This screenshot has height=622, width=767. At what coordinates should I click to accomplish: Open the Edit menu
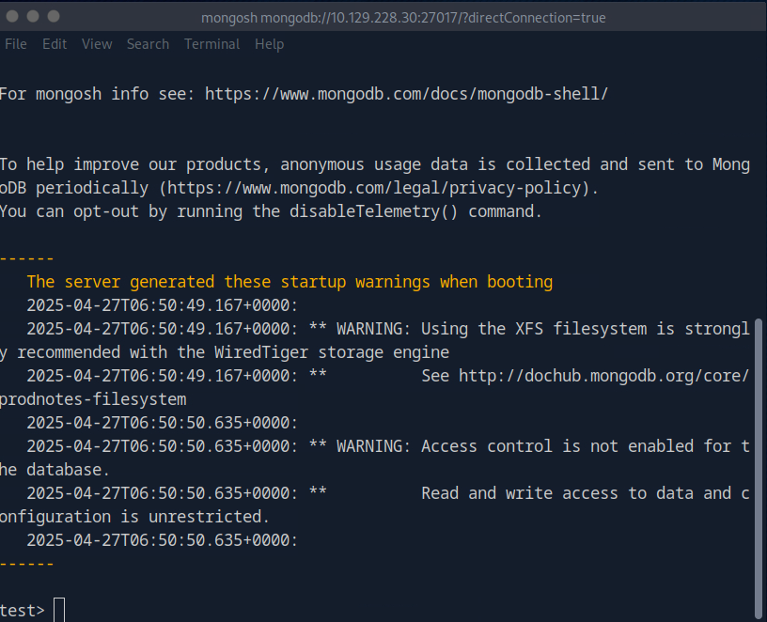coord(55,44)
